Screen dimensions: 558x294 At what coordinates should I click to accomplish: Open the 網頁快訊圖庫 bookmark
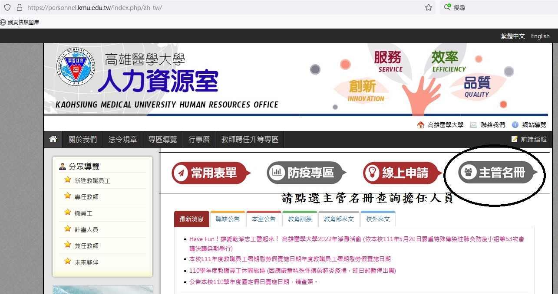pos(23,22)
